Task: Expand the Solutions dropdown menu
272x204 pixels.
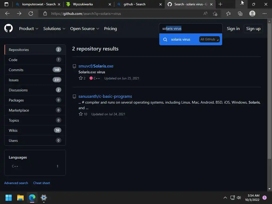Action: [x=54, y=29]
